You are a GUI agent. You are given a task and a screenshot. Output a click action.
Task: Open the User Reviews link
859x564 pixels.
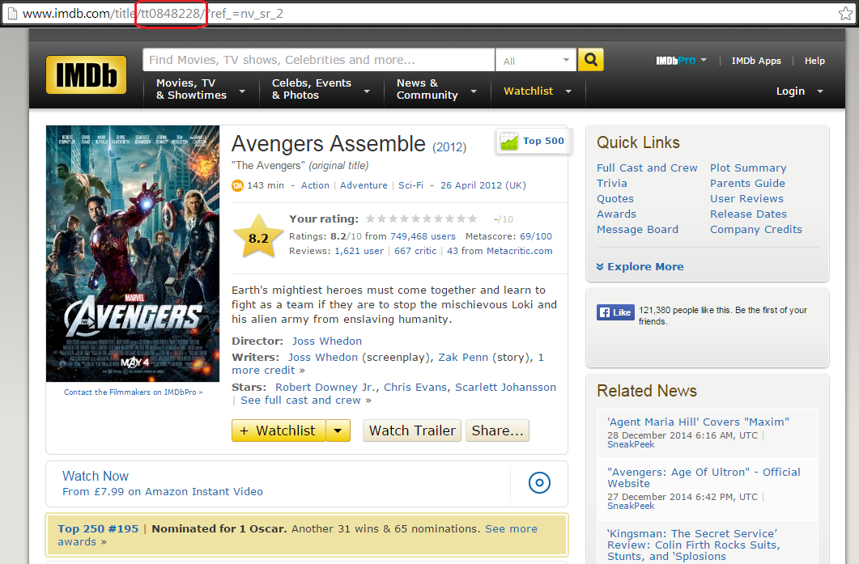746,199
